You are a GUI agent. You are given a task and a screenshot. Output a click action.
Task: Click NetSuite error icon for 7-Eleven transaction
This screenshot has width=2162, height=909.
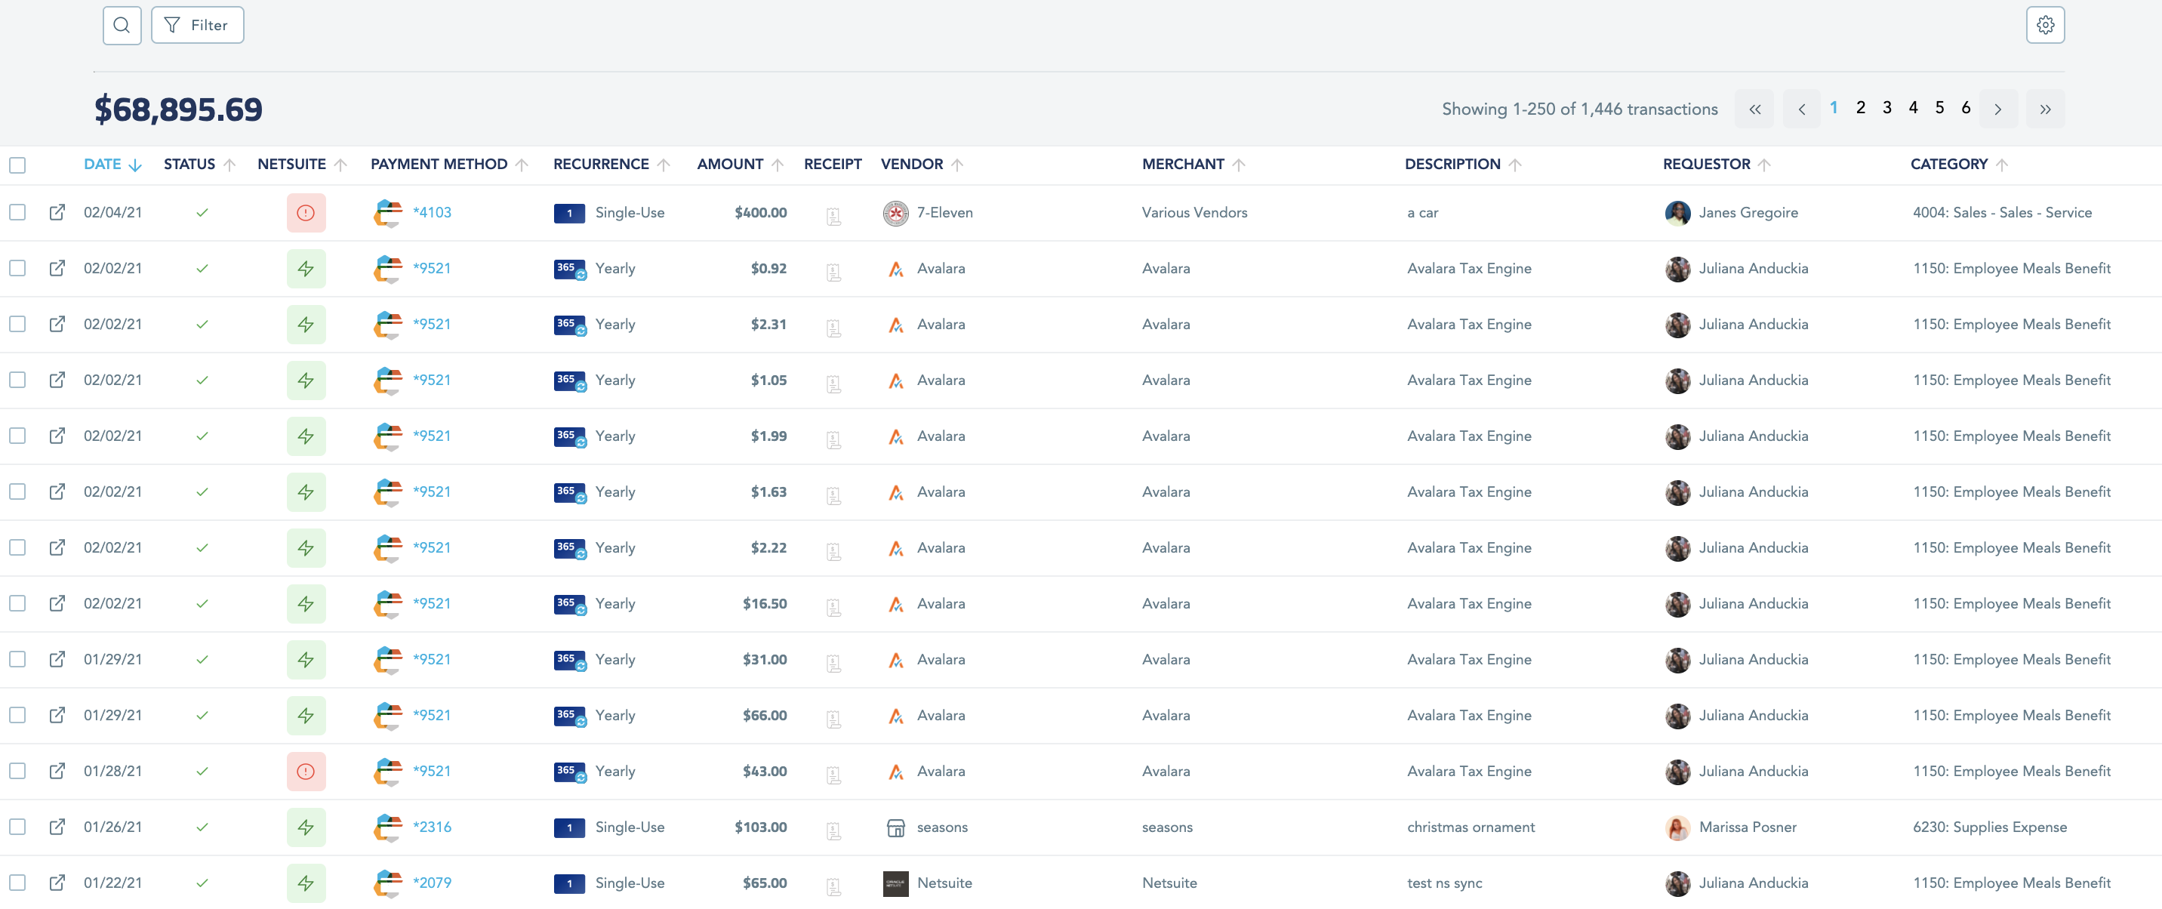tap(306, 213)
